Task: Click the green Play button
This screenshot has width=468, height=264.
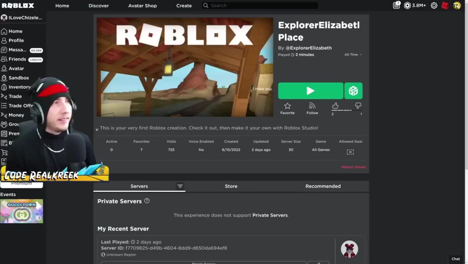Action: [x=310, y=91]
